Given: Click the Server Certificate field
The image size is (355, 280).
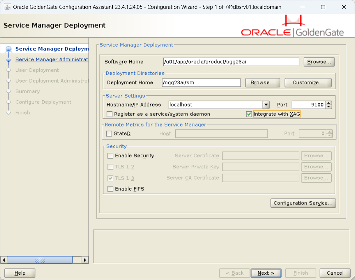Looking at the screenshot, I should pyautogui.click(x=261, y=156).
